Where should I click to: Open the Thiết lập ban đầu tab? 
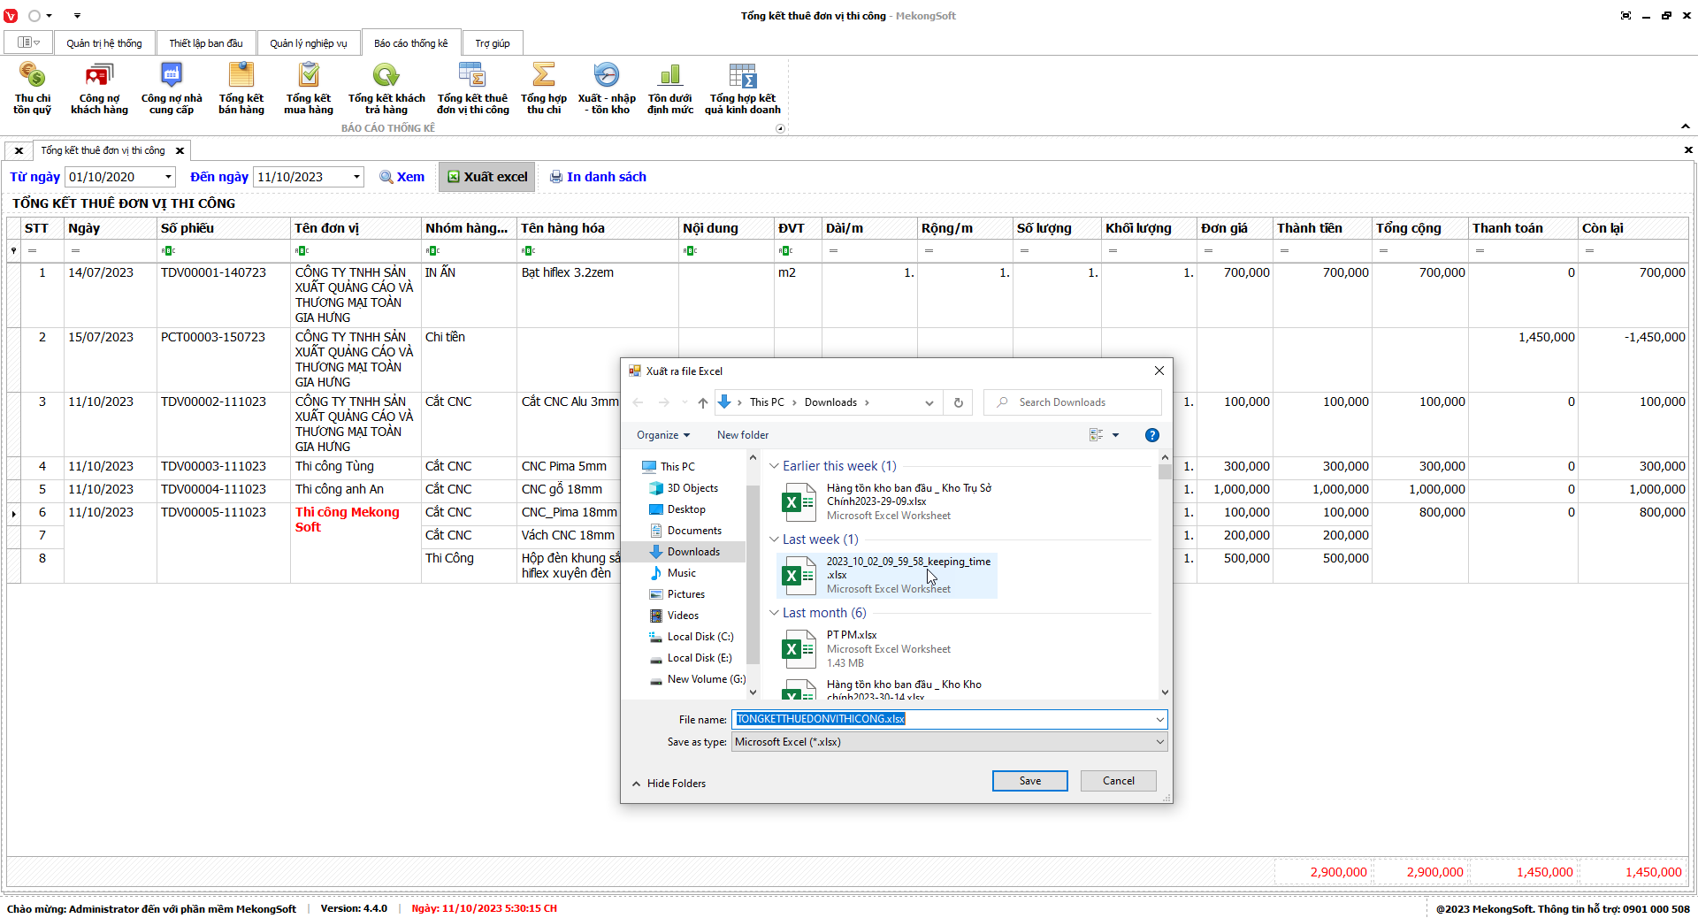(x=205, y=43)
